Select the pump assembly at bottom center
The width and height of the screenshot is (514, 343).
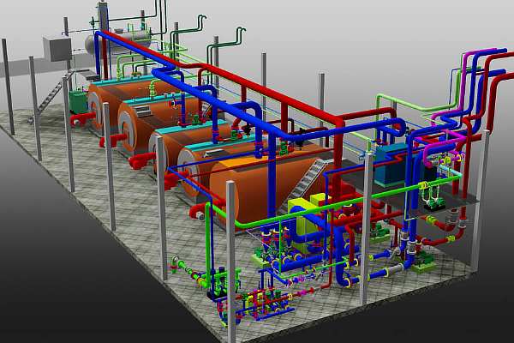pyautogui.click(x=257, y=300)
